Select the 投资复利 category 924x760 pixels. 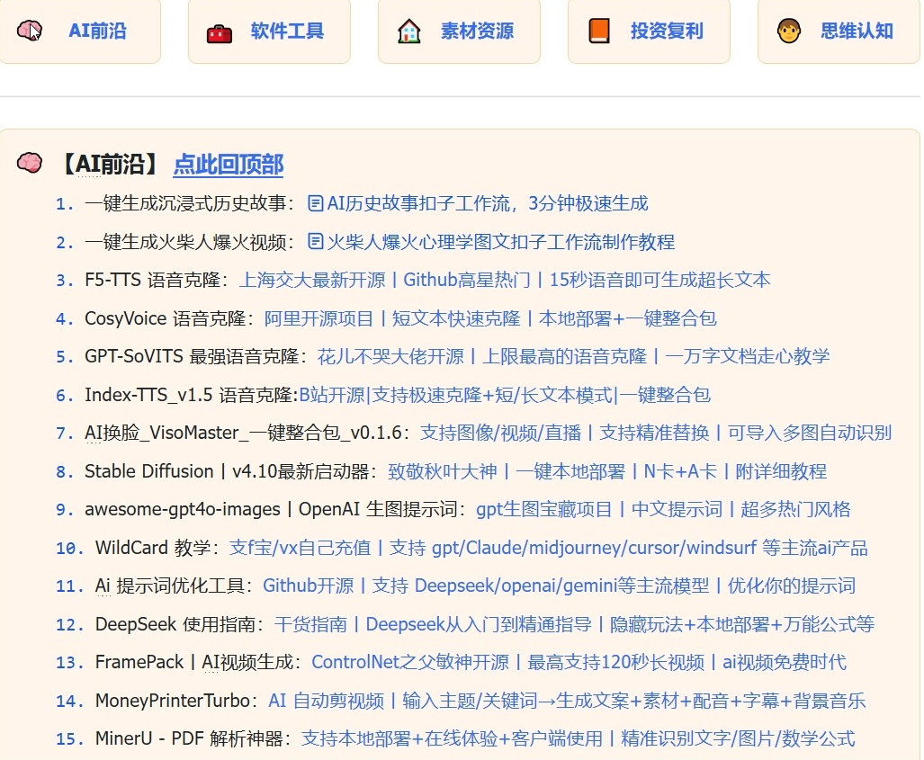[667, 31]
